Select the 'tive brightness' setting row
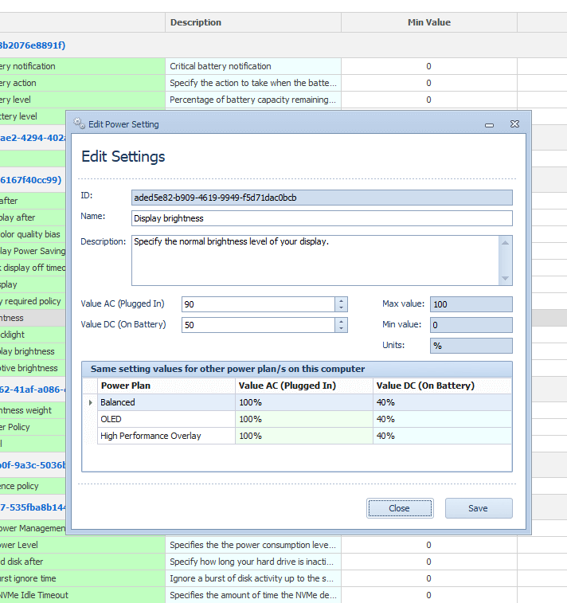 [33, 368]
